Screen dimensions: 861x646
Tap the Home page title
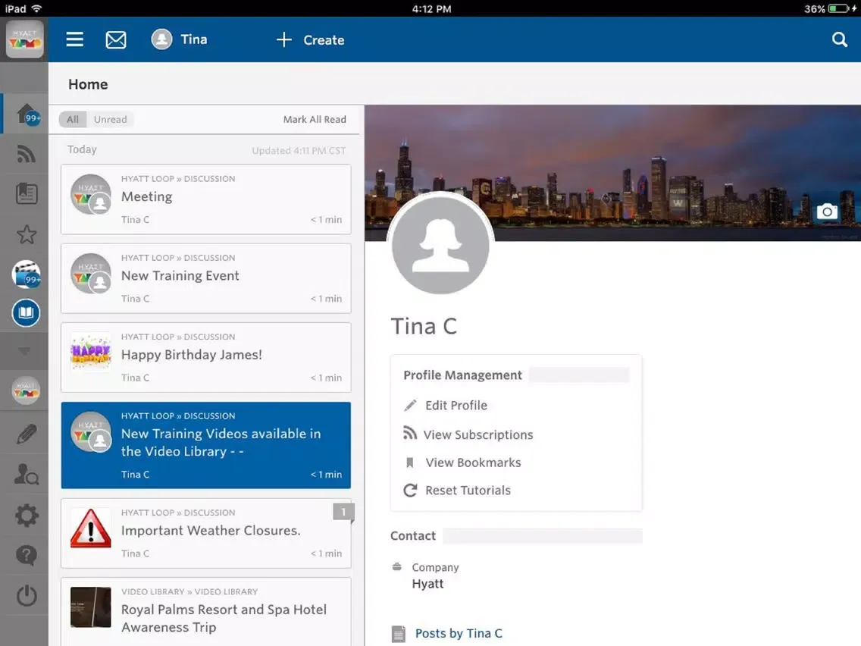[88, 84]
